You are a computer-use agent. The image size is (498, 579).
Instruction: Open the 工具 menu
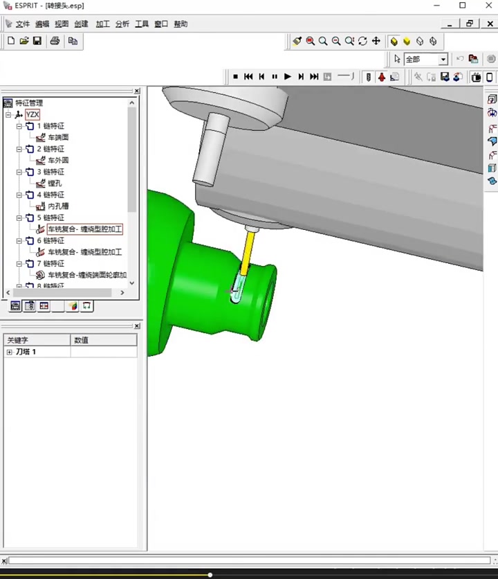coord(142,24)
